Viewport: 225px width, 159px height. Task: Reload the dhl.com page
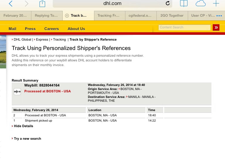168,3
